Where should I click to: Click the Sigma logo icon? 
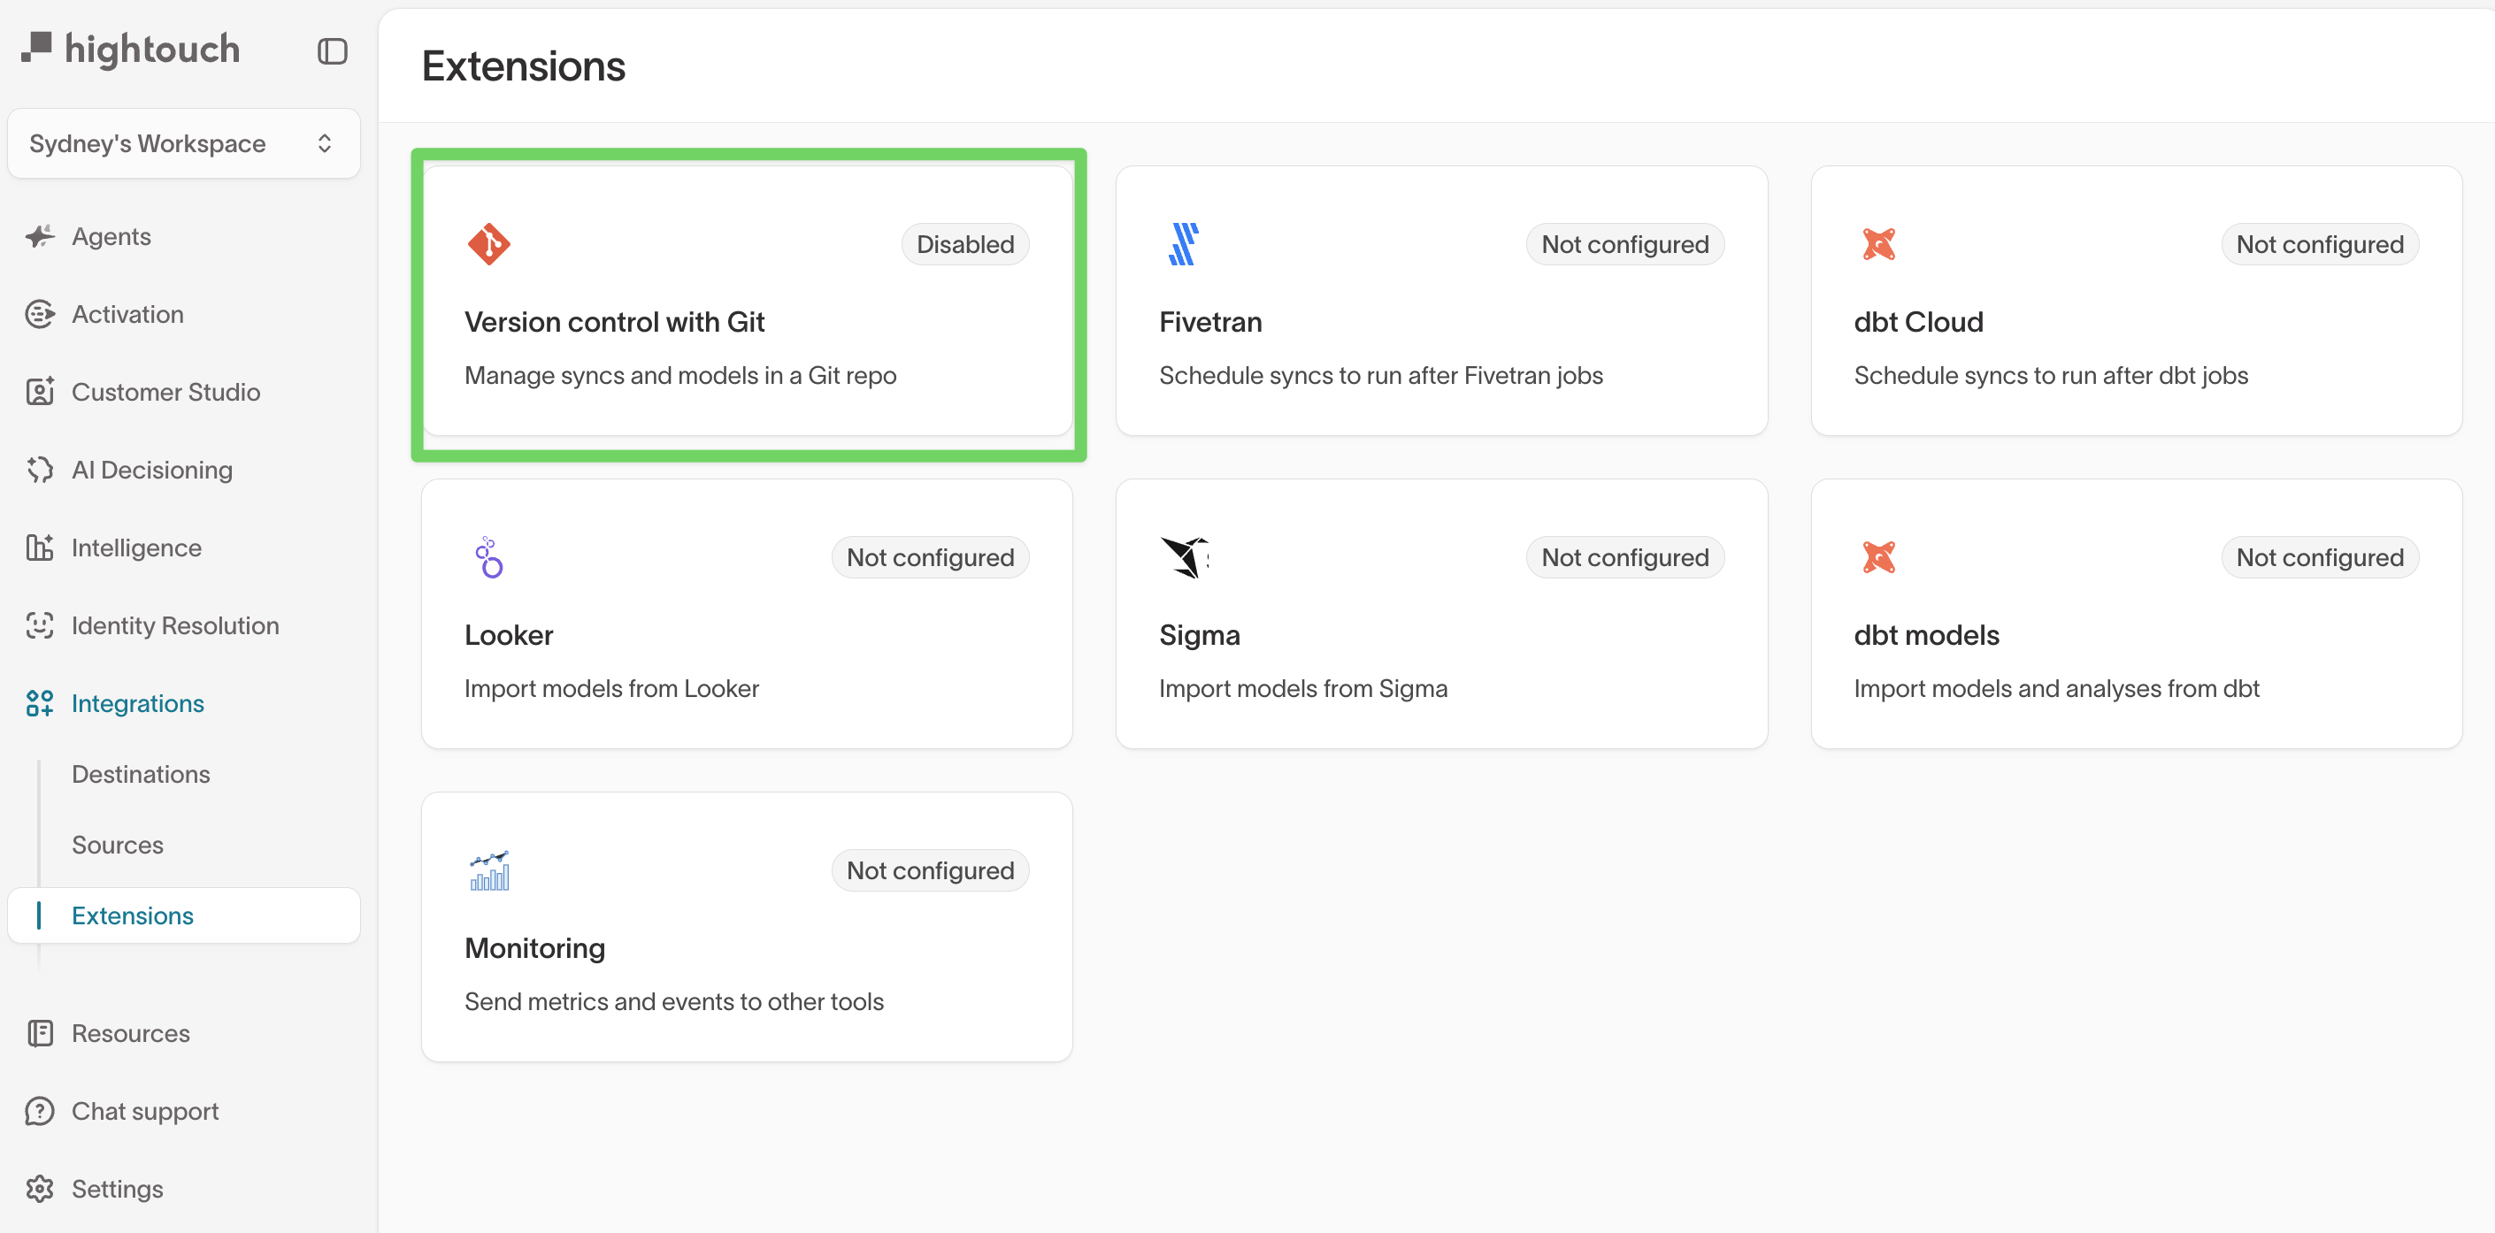coord(1184,557)
